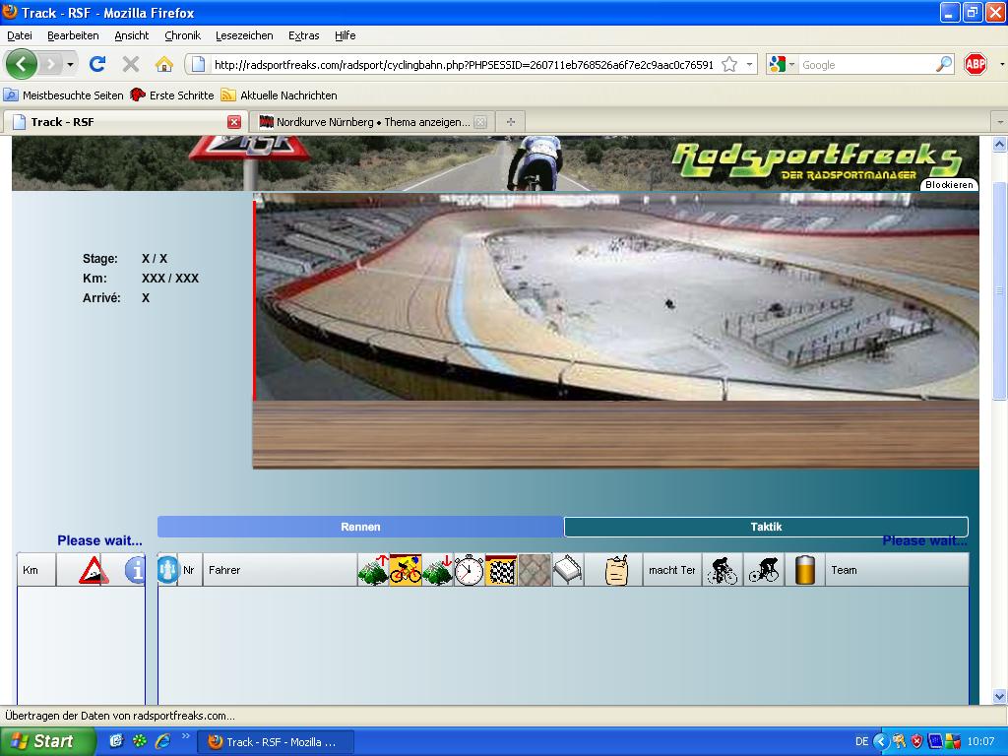The image size is (1008, 756).
Task: Open Meistbesuchte Seiten bookmark folder
Action: [x=65, y=95]
